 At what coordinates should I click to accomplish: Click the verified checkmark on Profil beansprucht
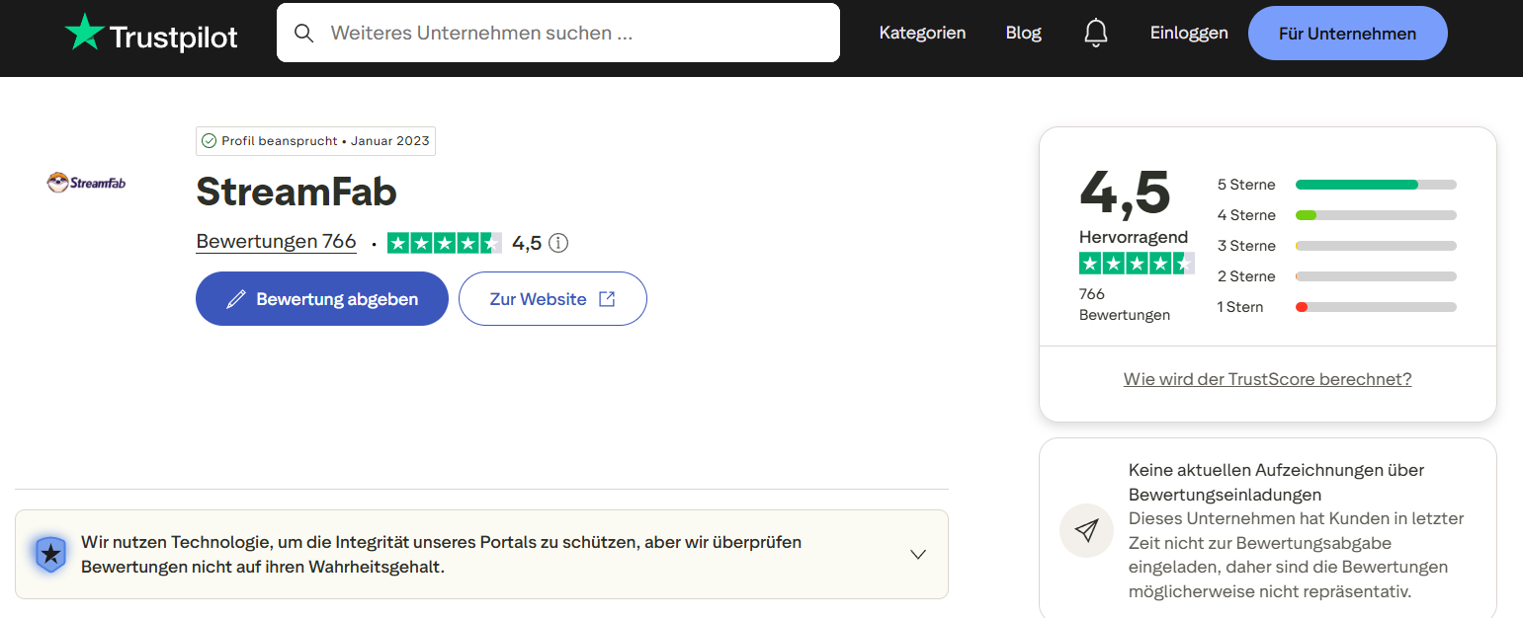[209, 141]
